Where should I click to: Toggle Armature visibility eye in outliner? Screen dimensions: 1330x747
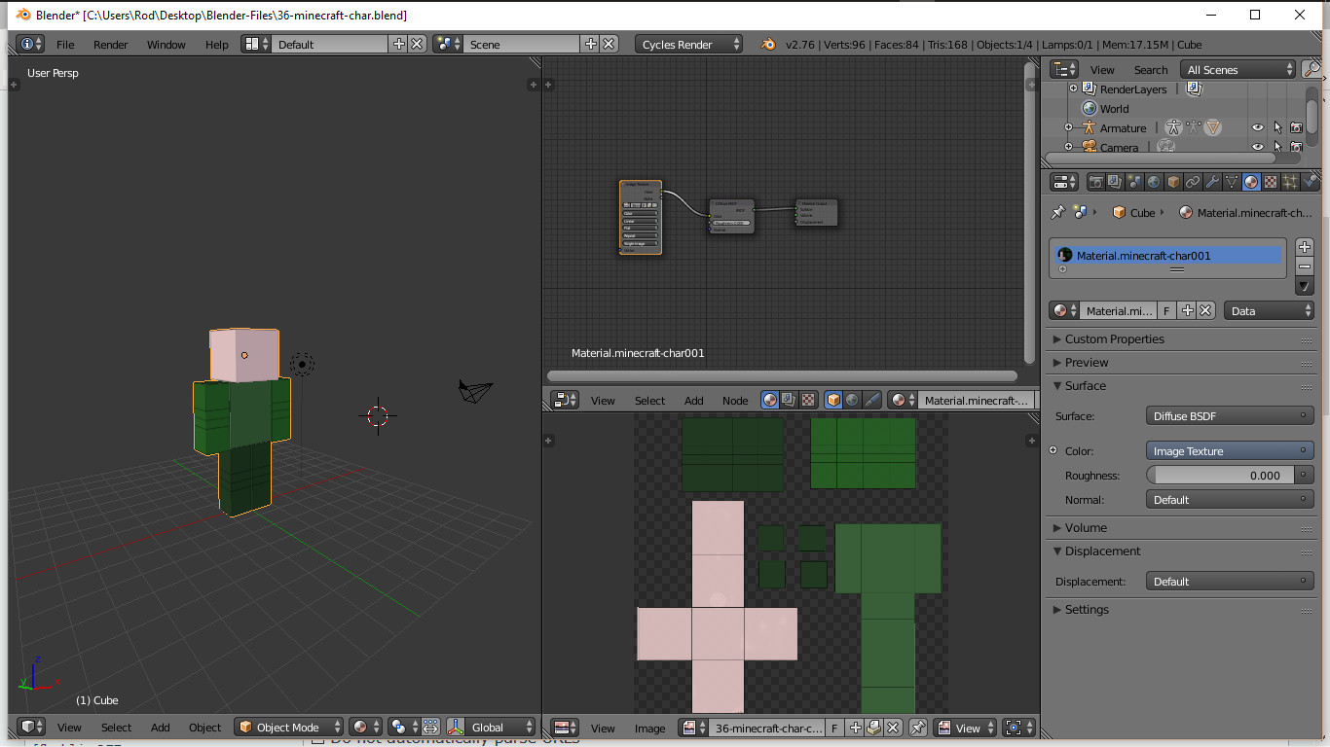1258,127
